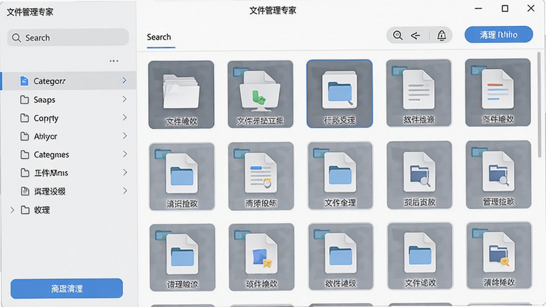Viewport: 546px width, 307px height.
Task: Expand the chevron on the Conrty row
Action: [x=124, y=117]
